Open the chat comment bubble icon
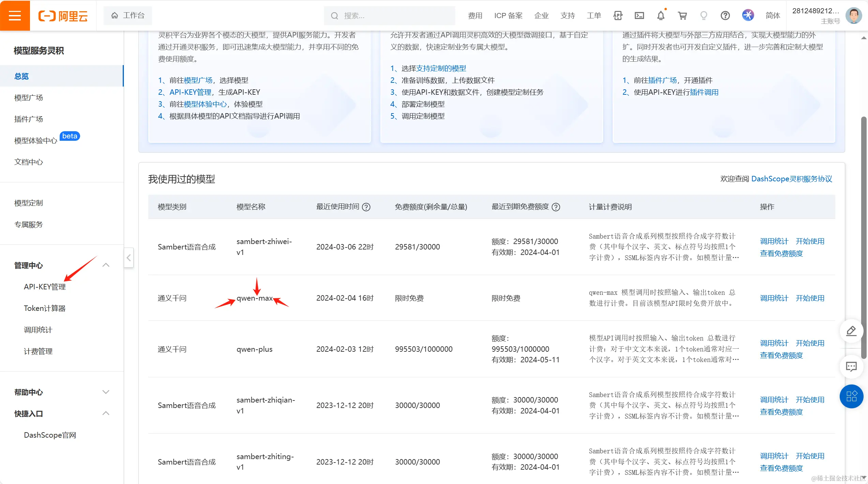 point(851,367)
